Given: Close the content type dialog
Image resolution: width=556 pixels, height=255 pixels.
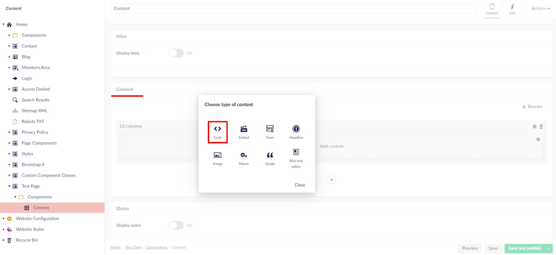Looking at the screenshot, I should 300,185.
